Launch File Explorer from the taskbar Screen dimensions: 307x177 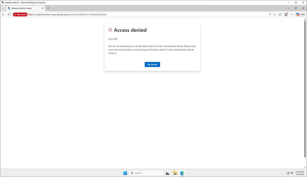175,173
